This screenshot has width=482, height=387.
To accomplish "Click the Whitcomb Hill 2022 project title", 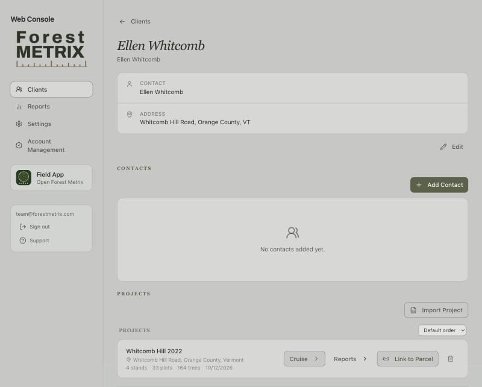I will pyautogui.click(x=154, y=351).
